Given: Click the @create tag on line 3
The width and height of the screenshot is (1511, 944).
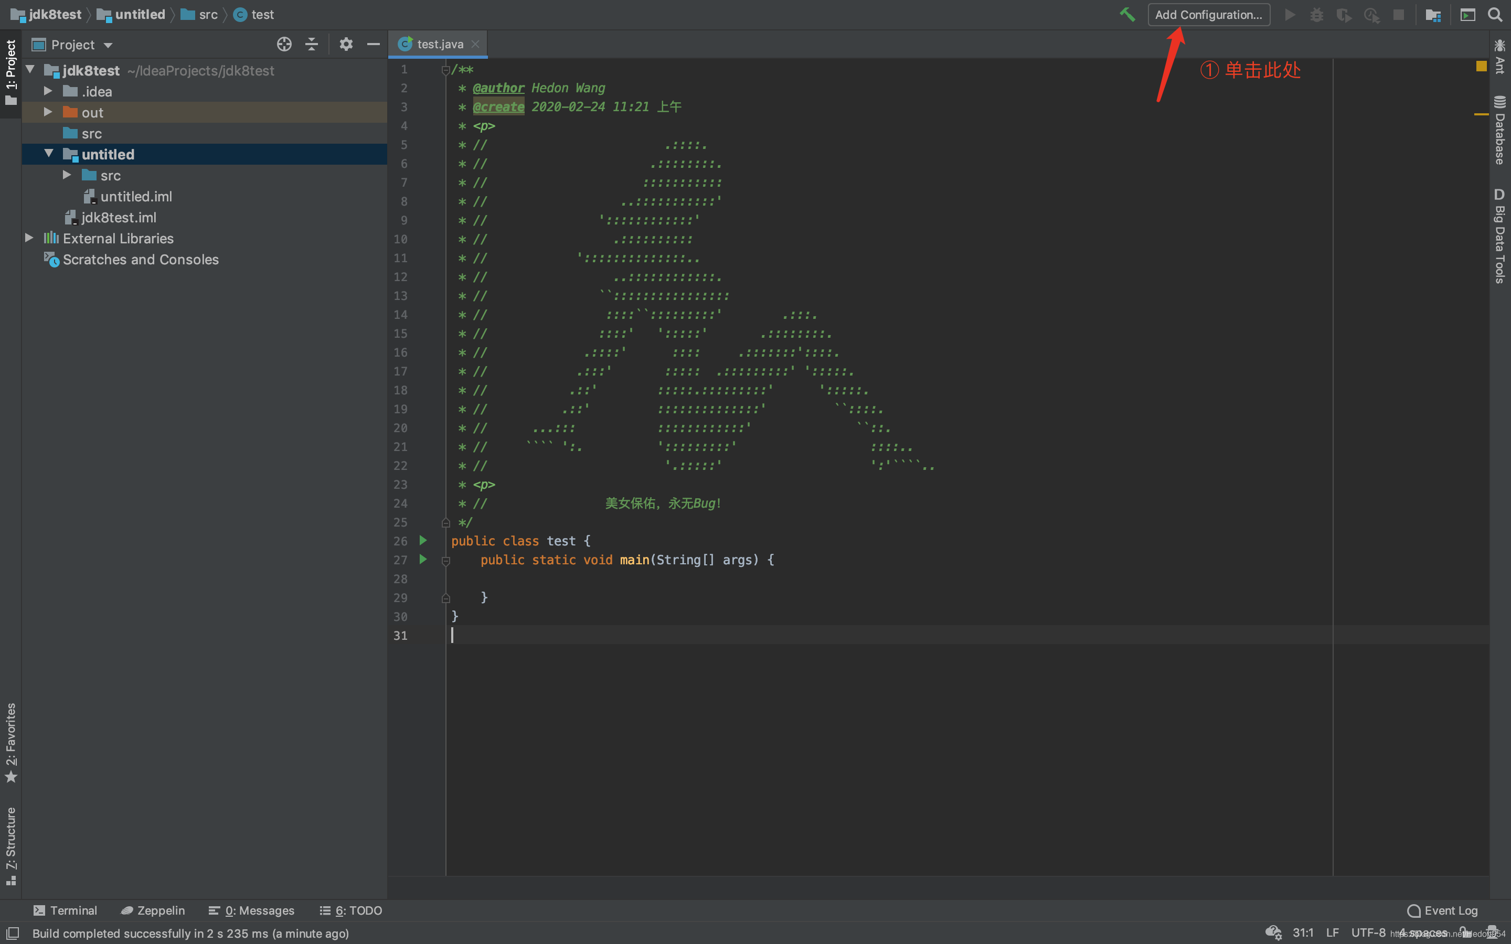Looking at the screenshot, I should click(x=498, y=107).
